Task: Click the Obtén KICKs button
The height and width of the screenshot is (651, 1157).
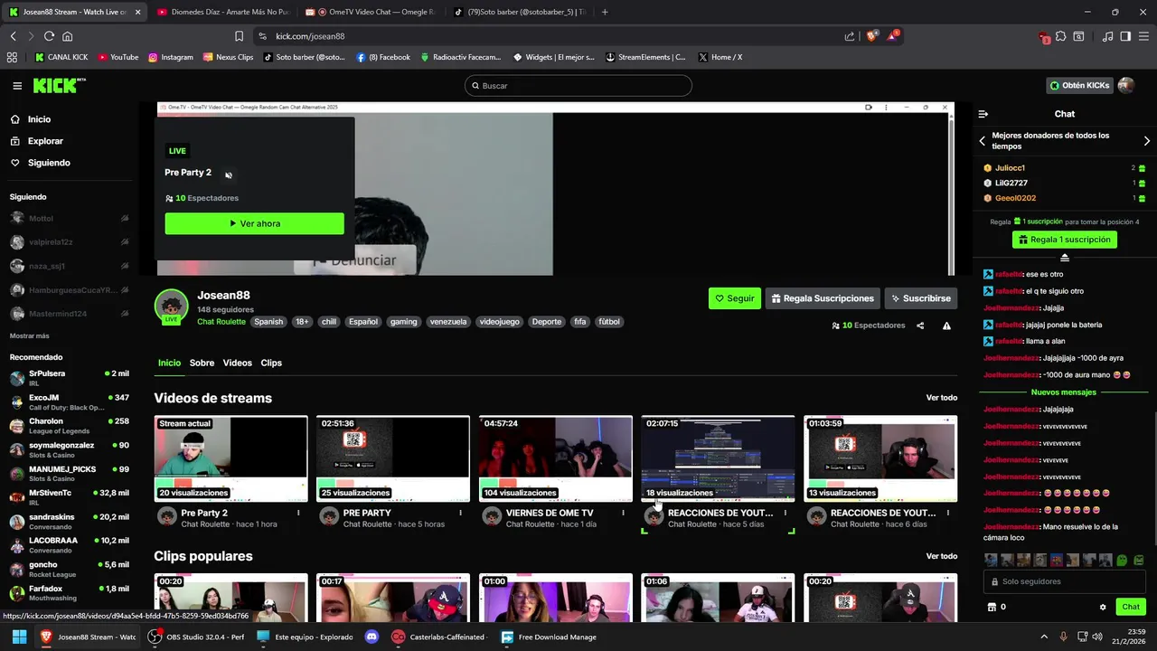Action: coord(1079,85)
